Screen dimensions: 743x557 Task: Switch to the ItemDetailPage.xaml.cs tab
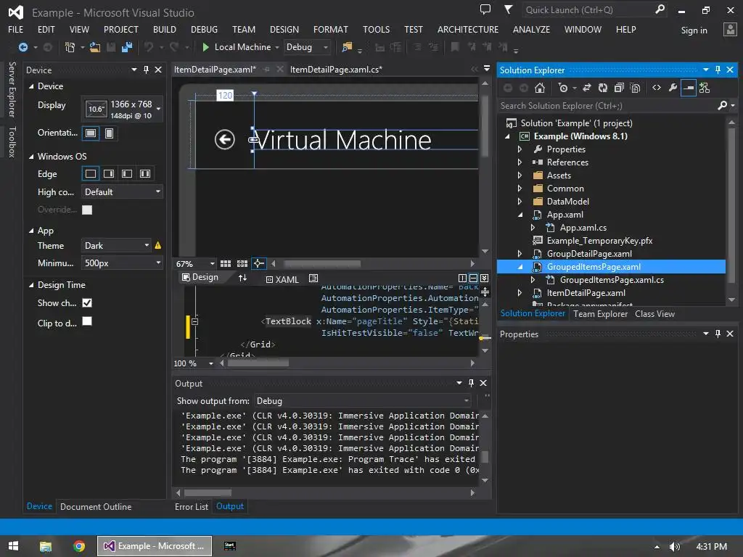click(336, 70)
